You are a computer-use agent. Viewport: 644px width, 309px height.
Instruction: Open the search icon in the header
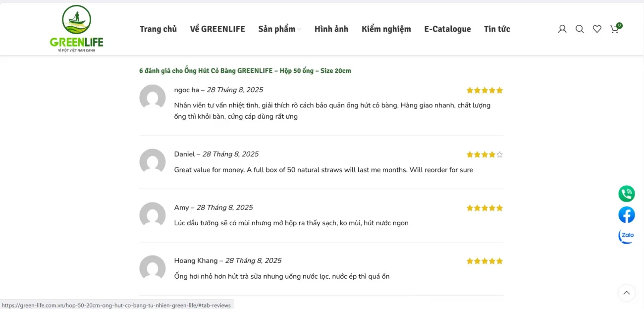(580, 29)
